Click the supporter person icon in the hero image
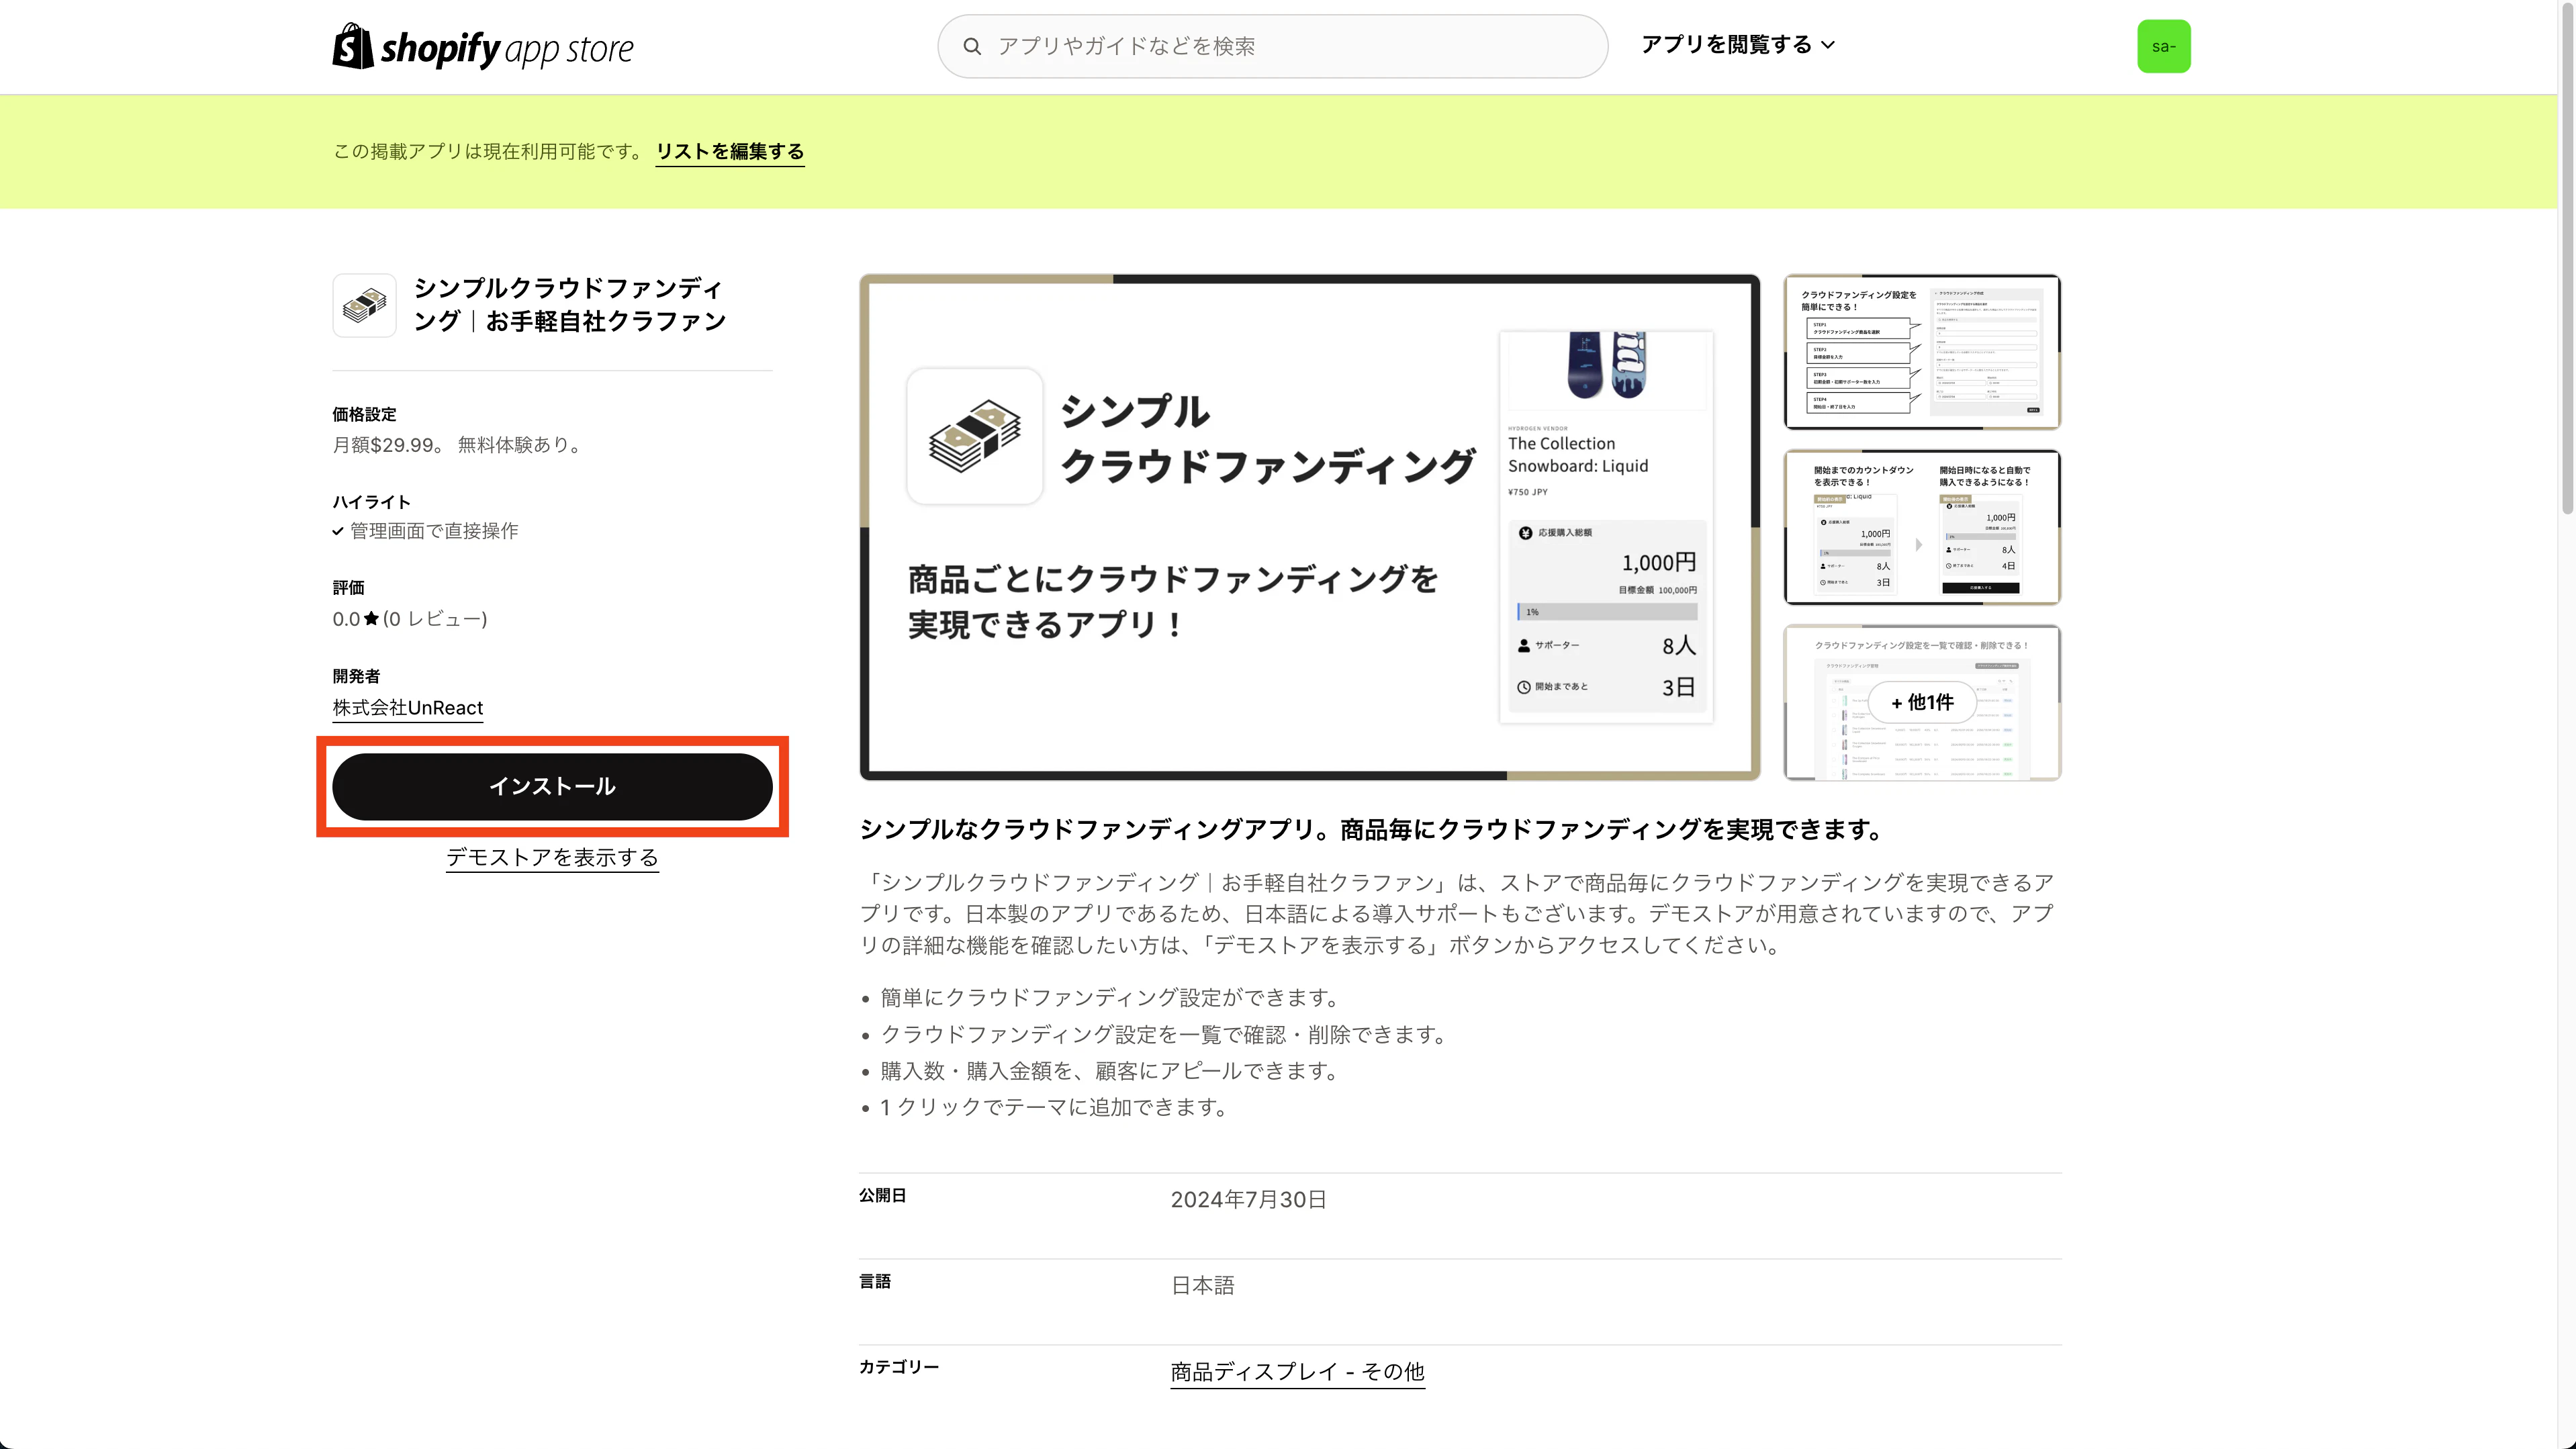The width and height of the screenshot is (2576, 1449). (x=1524, y=645)
